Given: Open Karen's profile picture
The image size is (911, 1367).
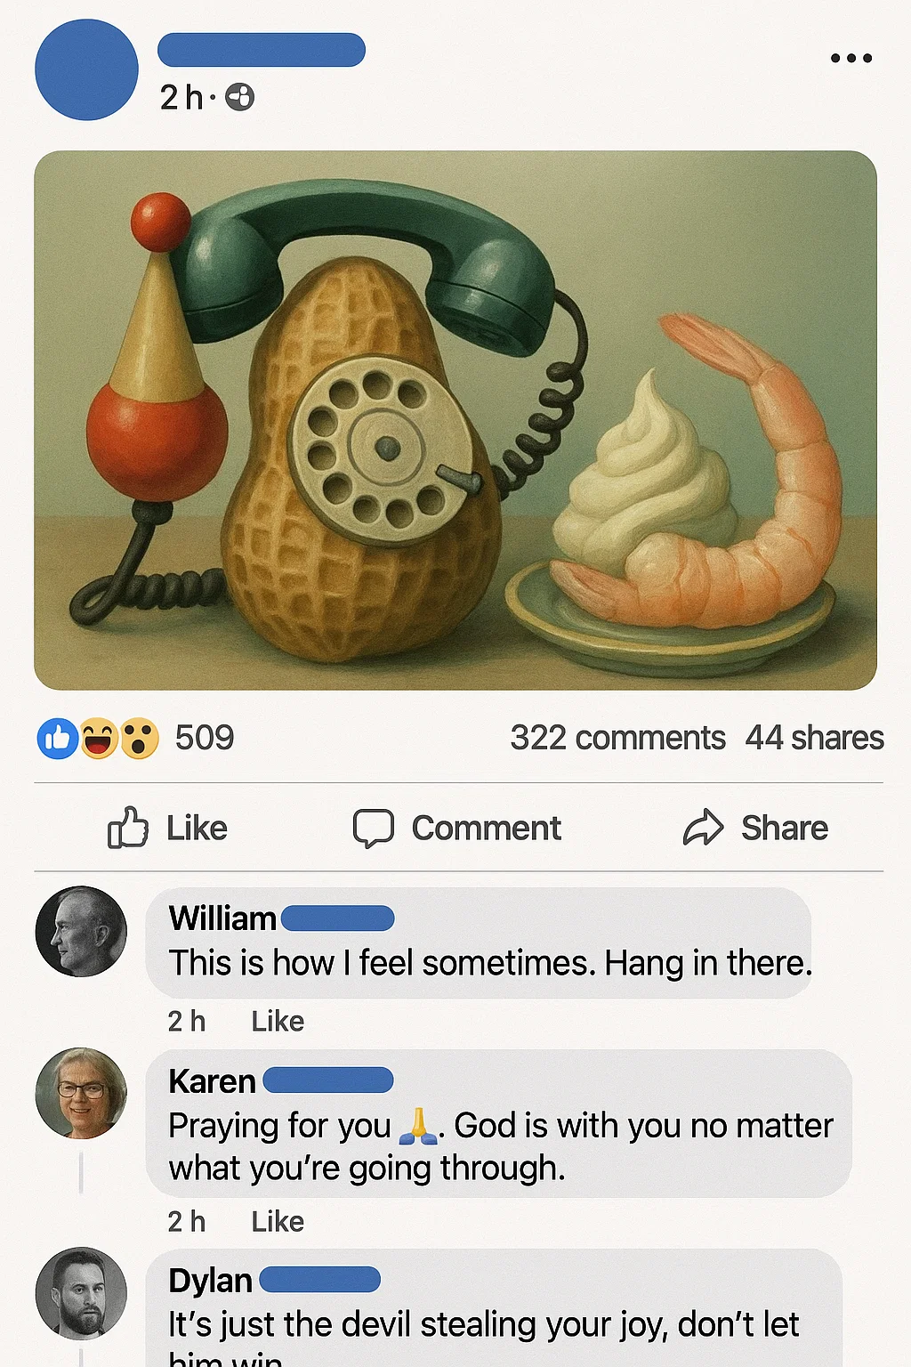Looking at the screenshot, I should (x=81, y=1094).
